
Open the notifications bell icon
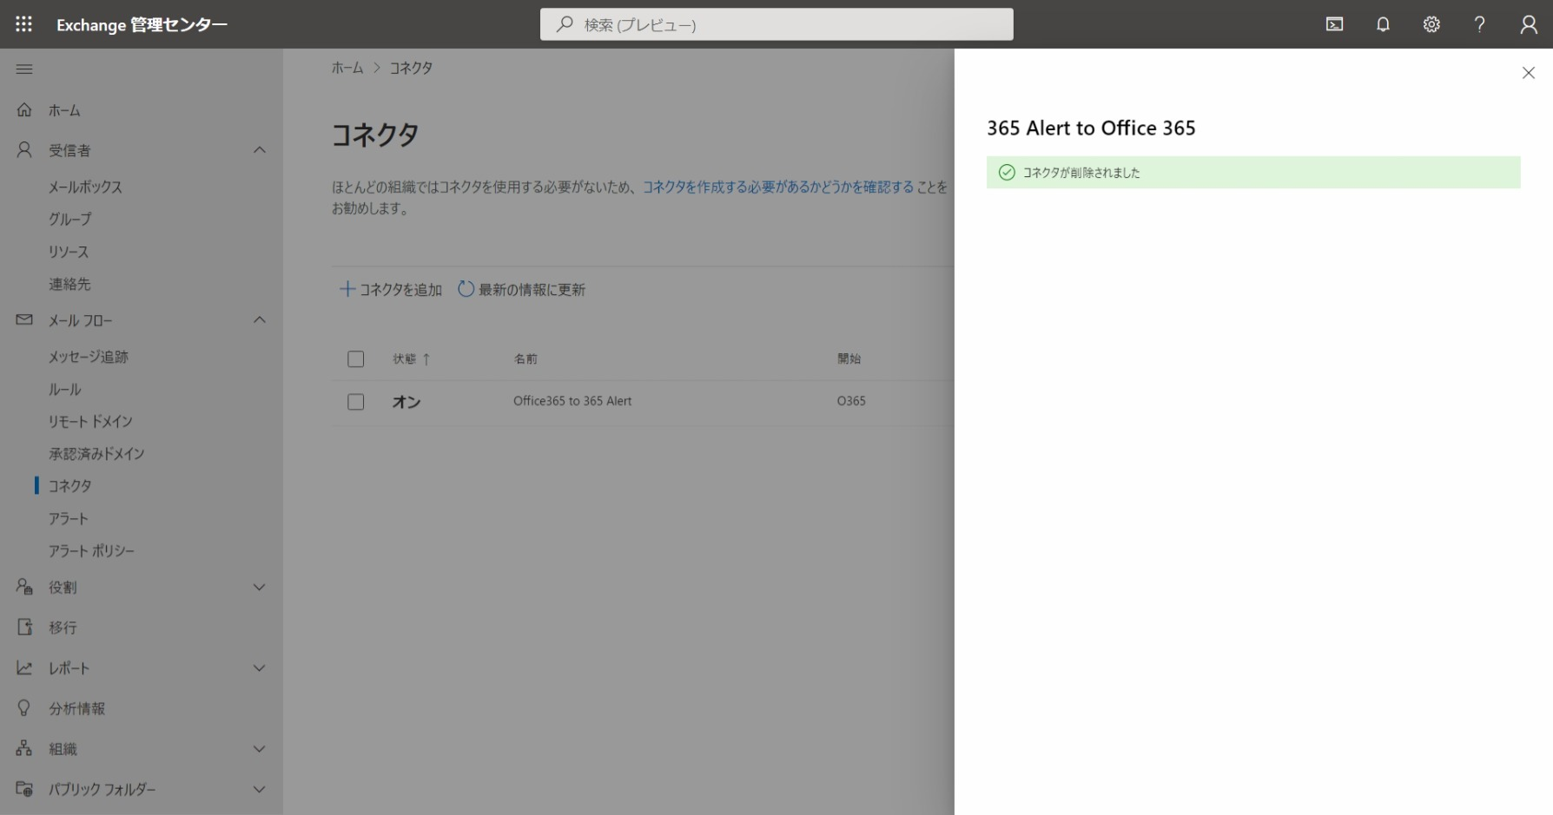(x=1383, y=24)
